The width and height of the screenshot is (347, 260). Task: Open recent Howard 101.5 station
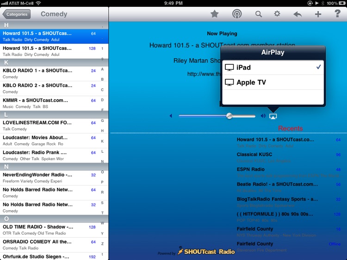[289, 143]
